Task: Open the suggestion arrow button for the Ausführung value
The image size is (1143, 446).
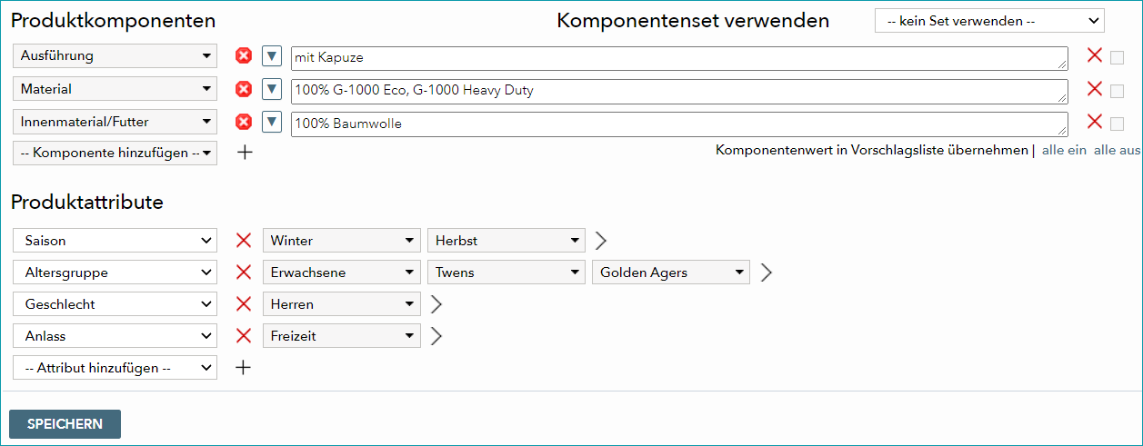Action: (271, 56)
